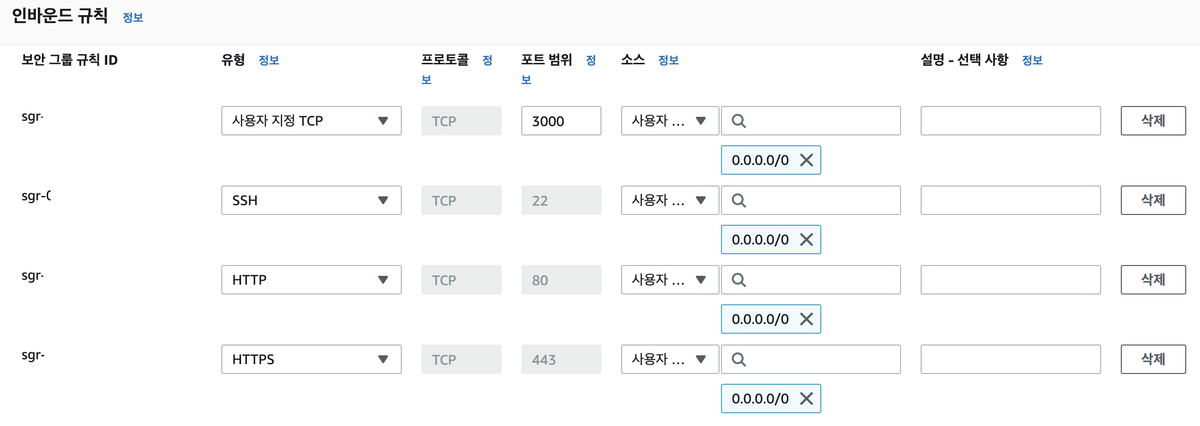Open 정보 link next to 인바운드 규칙 title
This screenshot has height=426, width=1200.
(133, 18)
